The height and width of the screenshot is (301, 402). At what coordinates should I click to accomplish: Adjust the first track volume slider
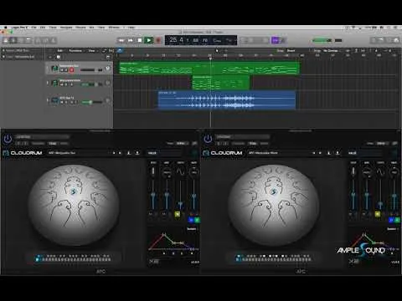90,70
